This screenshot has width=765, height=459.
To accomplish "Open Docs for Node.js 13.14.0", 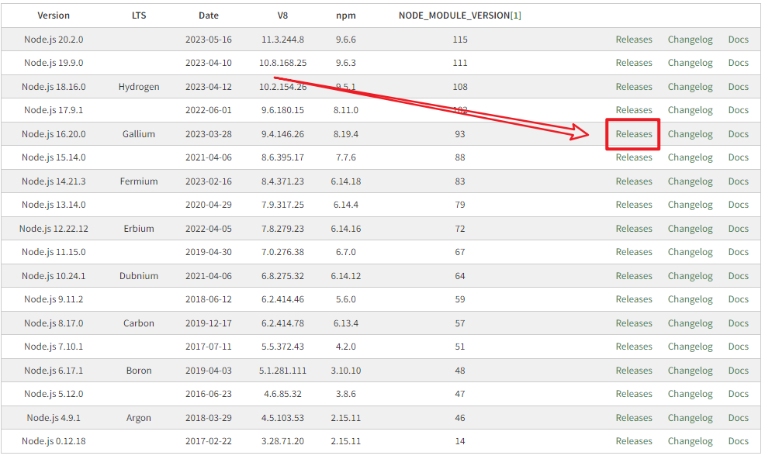I will pyautogui.click(x=738, y=205).
